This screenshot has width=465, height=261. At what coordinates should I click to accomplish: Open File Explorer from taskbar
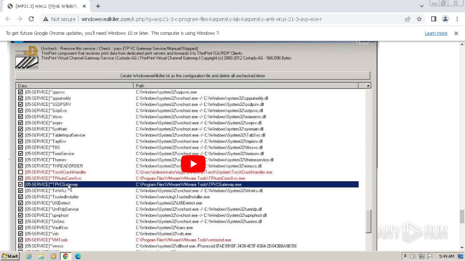coord(41,256)
